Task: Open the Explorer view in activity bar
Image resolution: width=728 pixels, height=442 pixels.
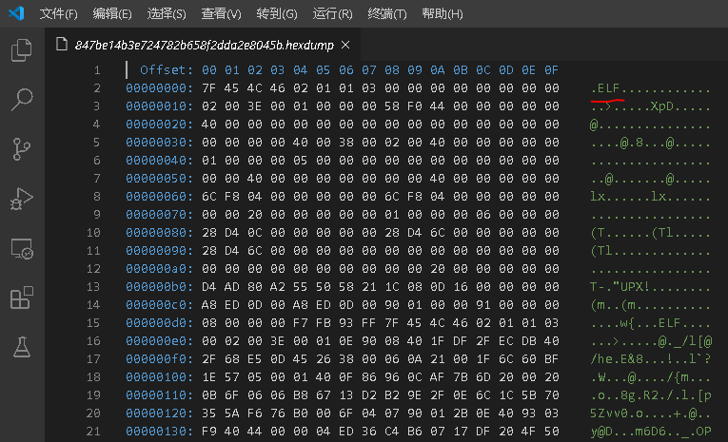Action: point(22,50)
